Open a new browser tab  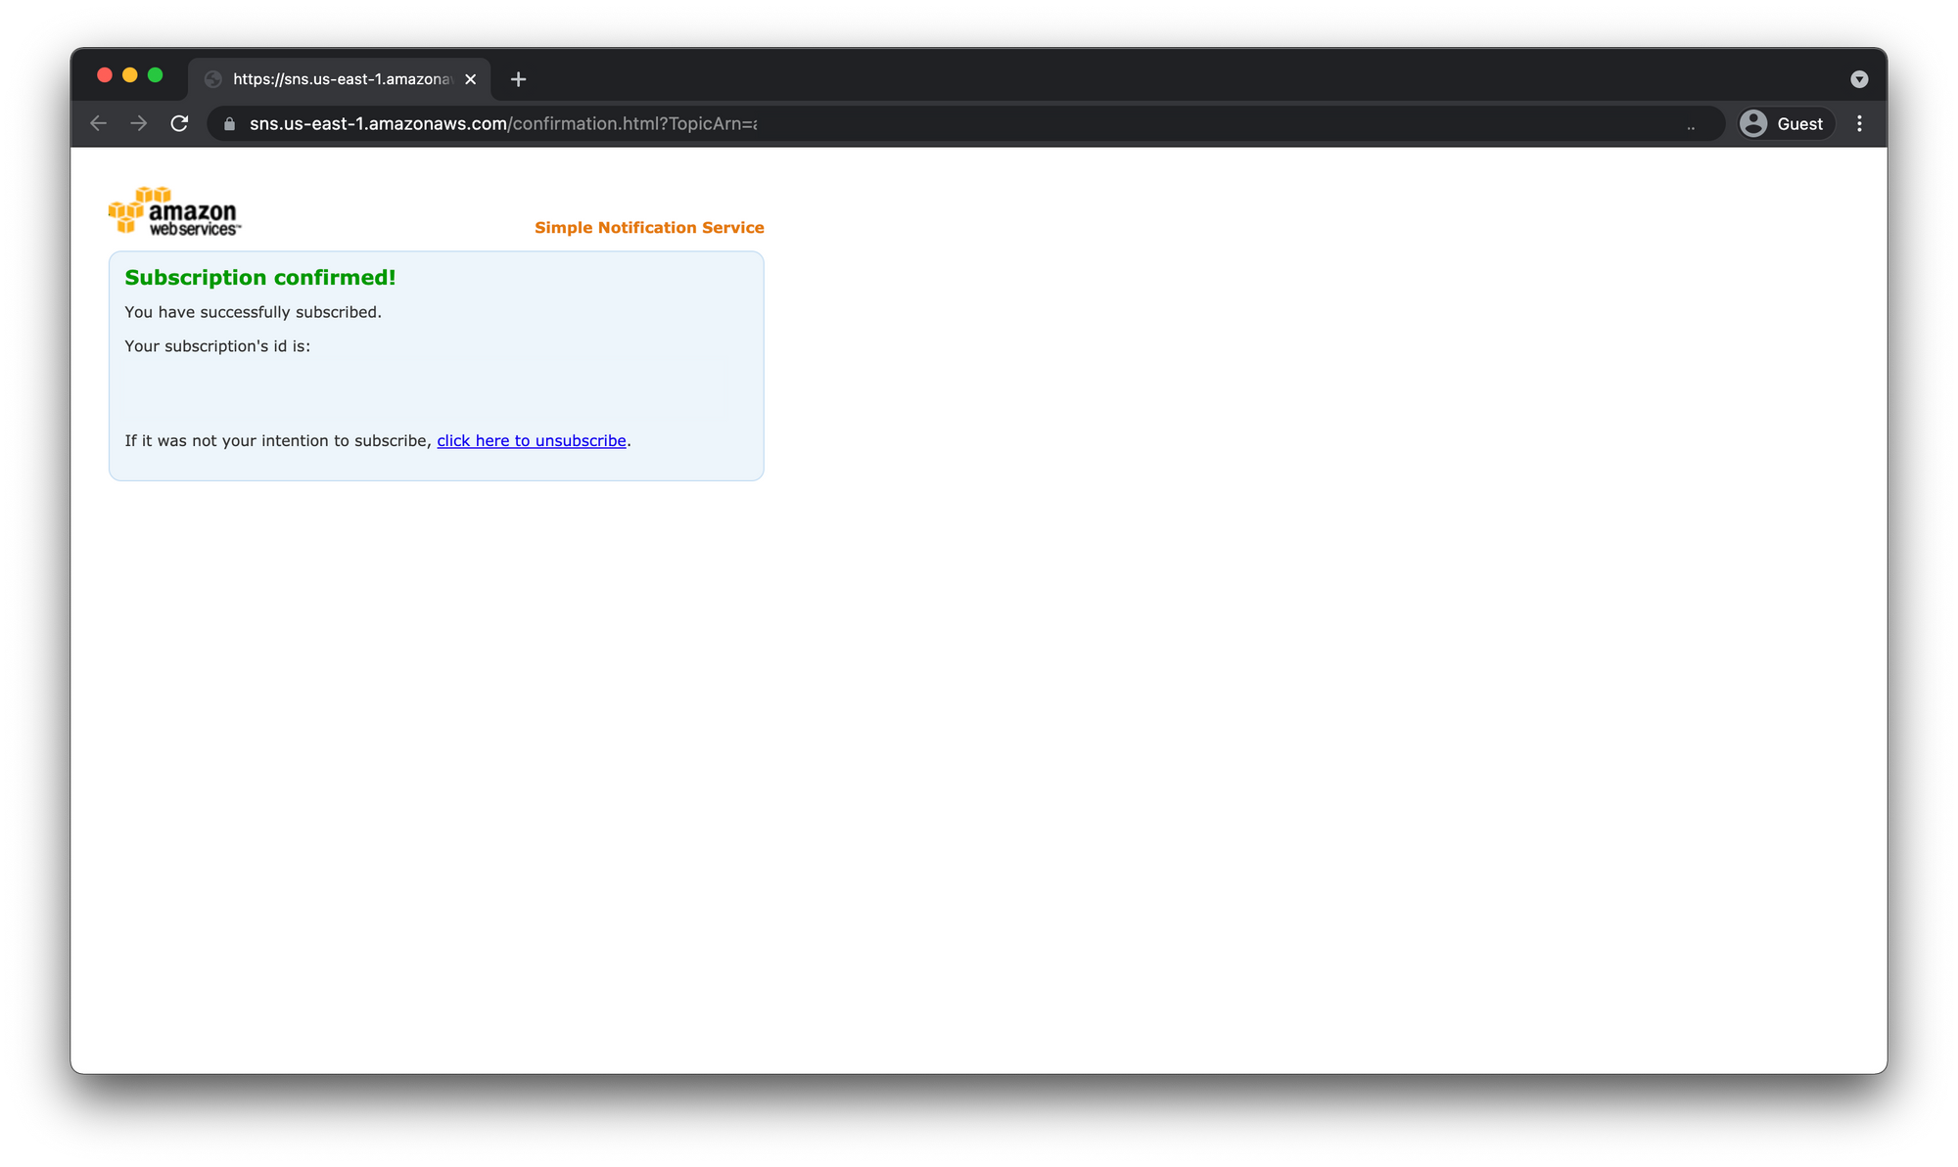click(x=519, y=79)
